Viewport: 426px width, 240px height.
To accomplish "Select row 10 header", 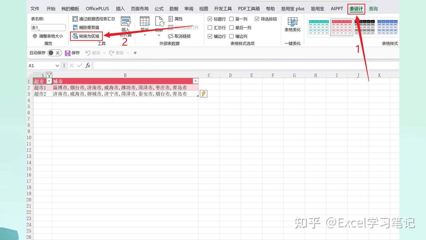I will (30, 137).
